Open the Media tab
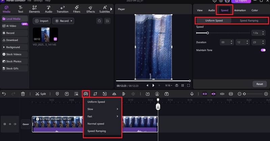This screenshot has width=270, height=141. (6, 9)
